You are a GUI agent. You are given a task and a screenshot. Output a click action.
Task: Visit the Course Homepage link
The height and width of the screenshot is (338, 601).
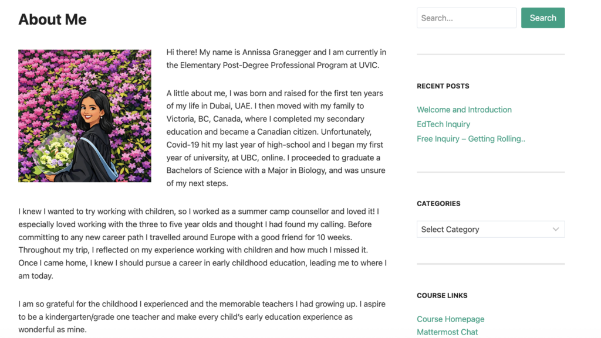coord(450,319)
